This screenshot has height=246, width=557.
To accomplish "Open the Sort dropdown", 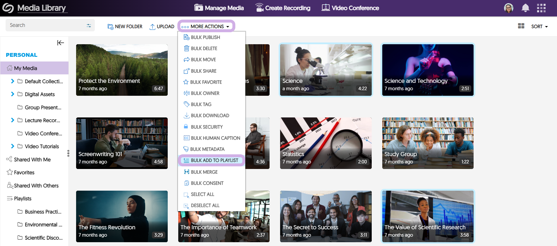I will tap(539, 26).
